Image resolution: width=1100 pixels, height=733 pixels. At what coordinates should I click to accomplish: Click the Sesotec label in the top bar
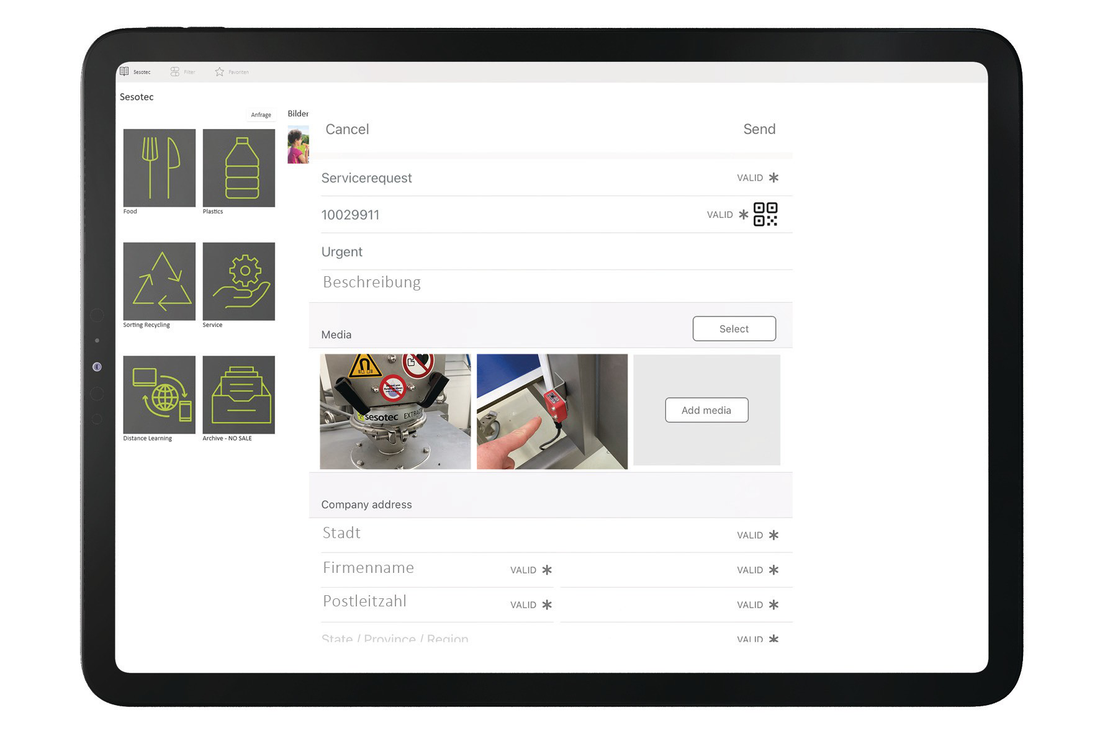[x=142, y=72]
